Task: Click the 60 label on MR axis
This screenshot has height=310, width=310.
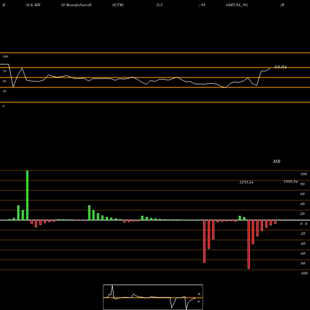Action: click(303, 194)
